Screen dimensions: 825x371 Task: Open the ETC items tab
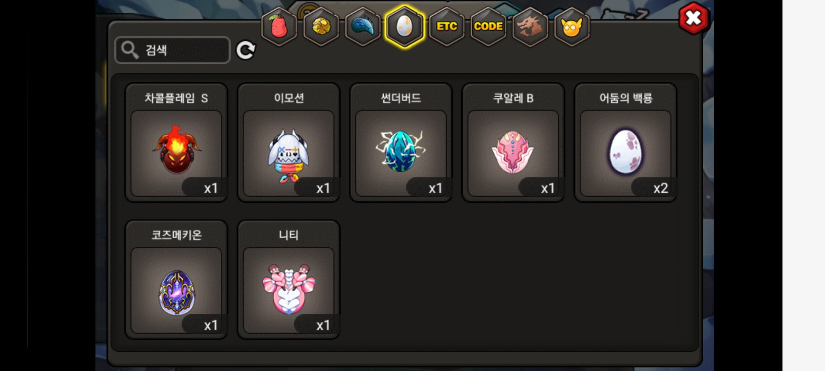(447, 26)
